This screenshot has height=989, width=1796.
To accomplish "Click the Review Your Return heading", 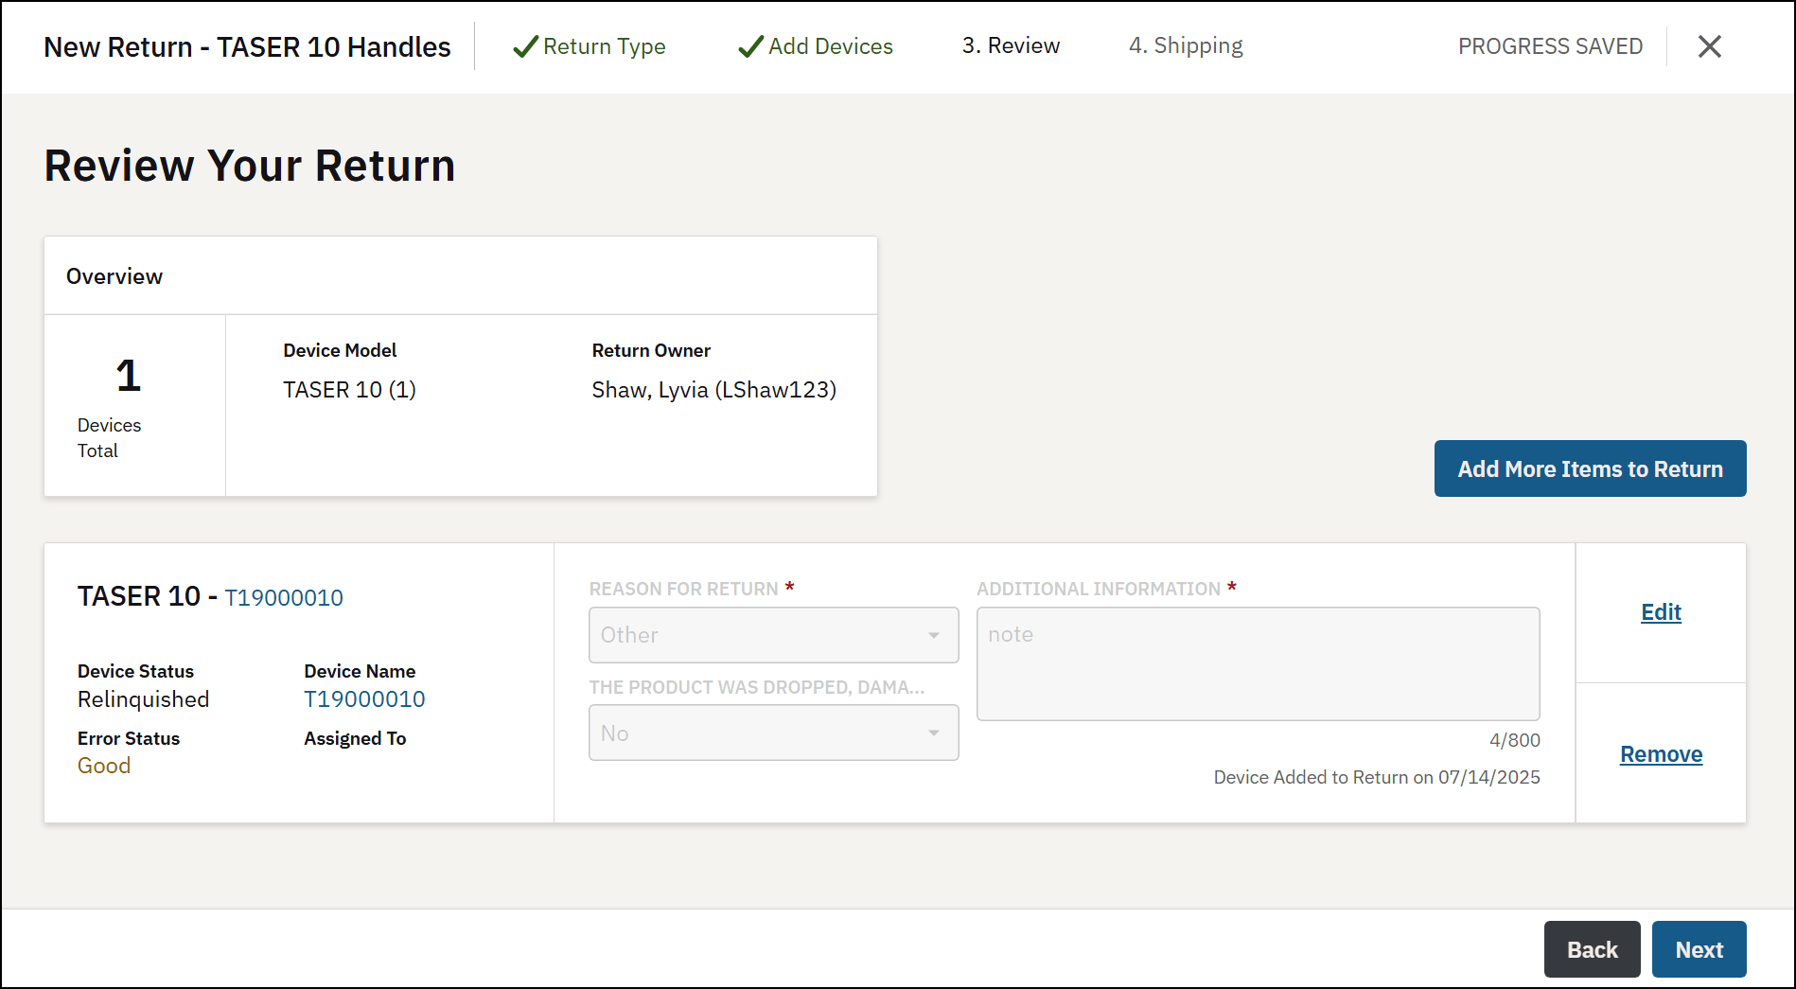I will (250, 166).
